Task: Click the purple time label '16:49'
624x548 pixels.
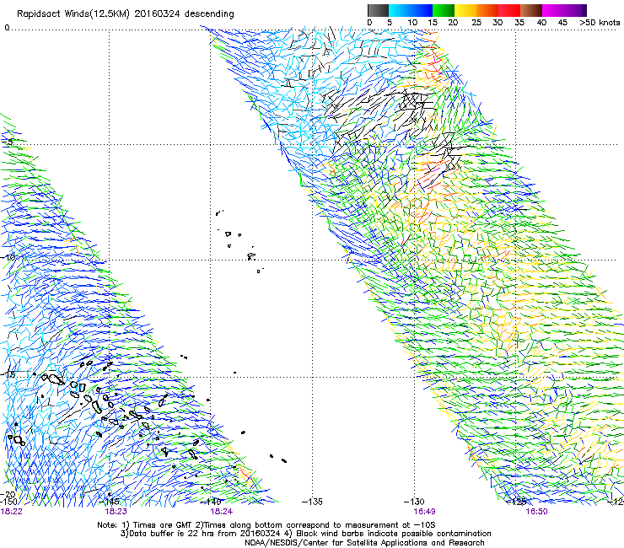Action: coord(424,512)
